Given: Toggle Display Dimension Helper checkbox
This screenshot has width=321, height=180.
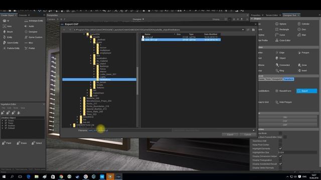Looking at the screenshot, I should 280,156.
